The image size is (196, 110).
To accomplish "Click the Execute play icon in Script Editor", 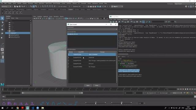I will tap(149, 22).
